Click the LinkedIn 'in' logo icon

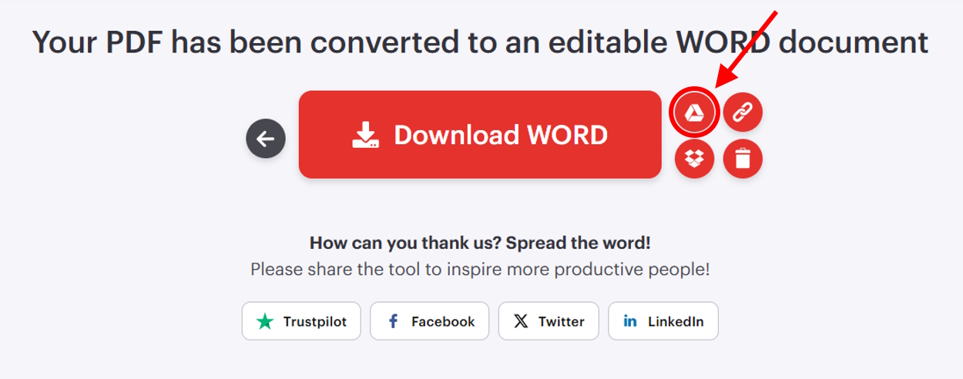[630, 321]
